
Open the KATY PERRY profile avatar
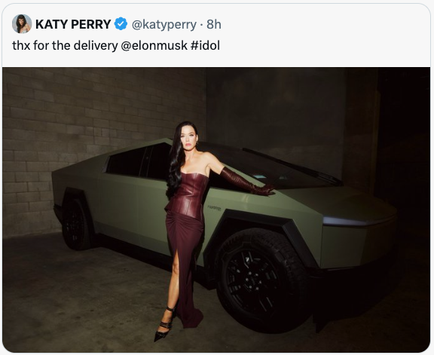(22, 24)
